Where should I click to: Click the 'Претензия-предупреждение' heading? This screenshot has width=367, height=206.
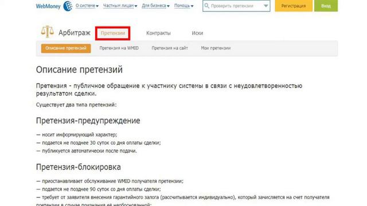(x=88, y=121)
